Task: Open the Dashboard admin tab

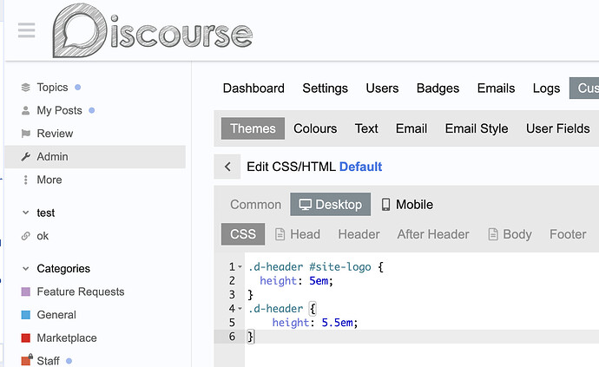Action: click(x=253, y=88)
